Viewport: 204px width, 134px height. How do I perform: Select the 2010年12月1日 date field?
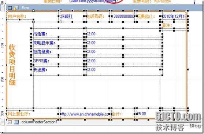[x=174, y=16]
